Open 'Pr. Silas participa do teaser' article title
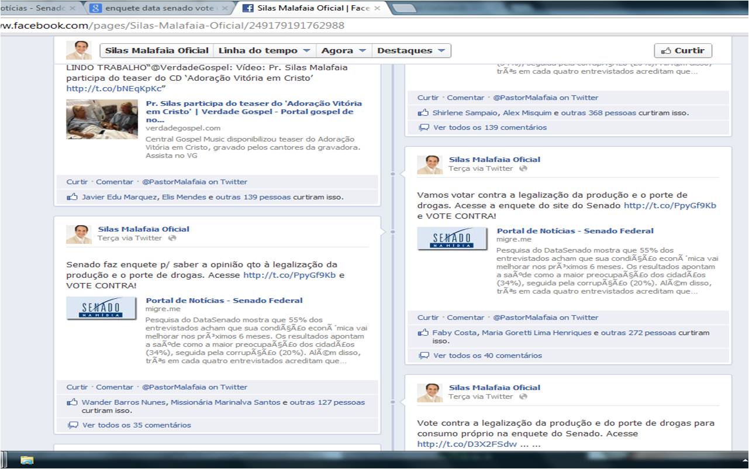 point(254,111)
